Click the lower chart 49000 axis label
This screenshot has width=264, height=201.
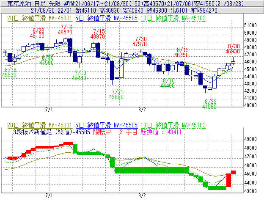pos(250,139)
